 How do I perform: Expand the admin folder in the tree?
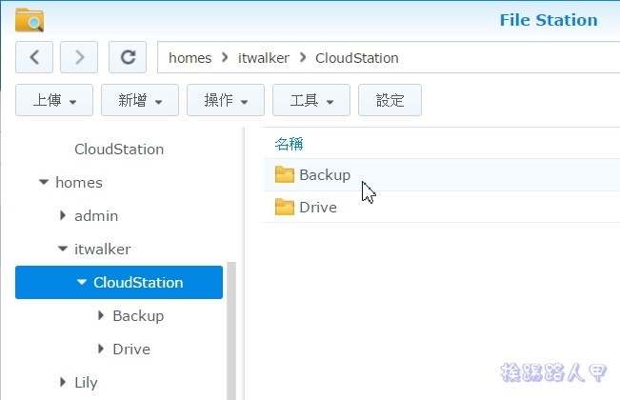point(63,216)
